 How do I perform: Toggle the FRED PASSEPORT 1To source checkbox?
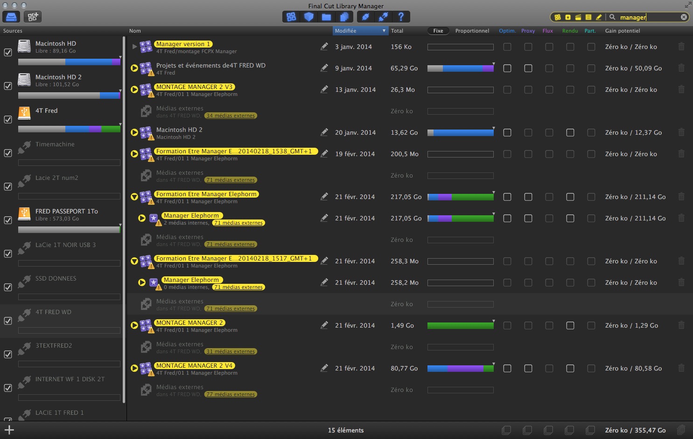8,220
